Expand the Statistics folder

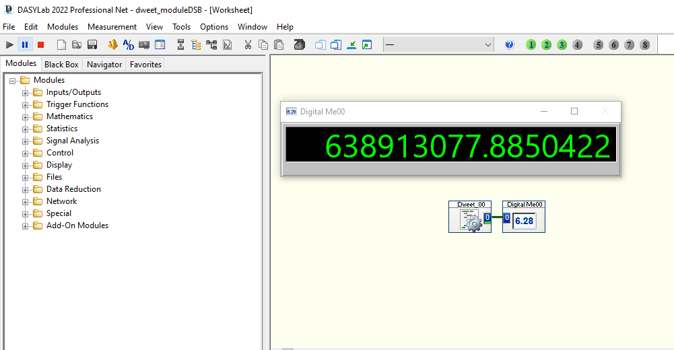pyautogui.click(x=25, y=129)
